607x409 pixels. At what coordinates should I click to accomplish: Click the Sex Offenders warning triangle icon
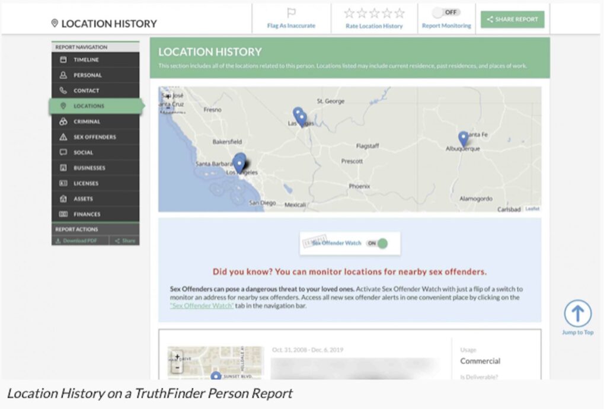[63, 137]
